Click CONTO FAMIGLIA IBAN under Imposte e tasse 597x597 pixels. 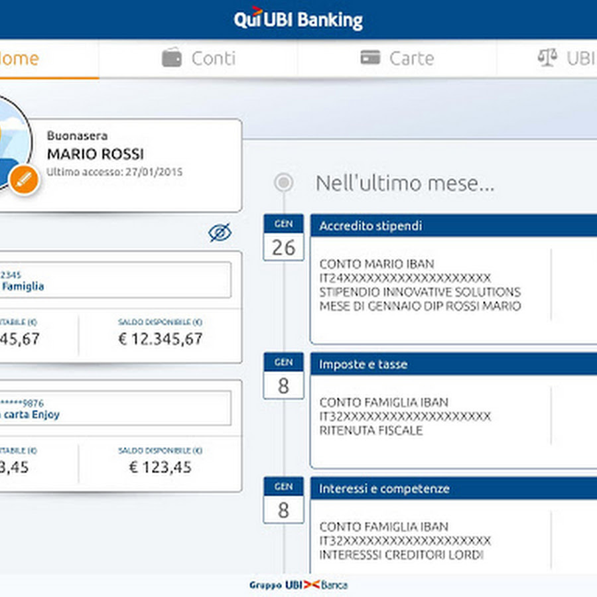point(384,402)
